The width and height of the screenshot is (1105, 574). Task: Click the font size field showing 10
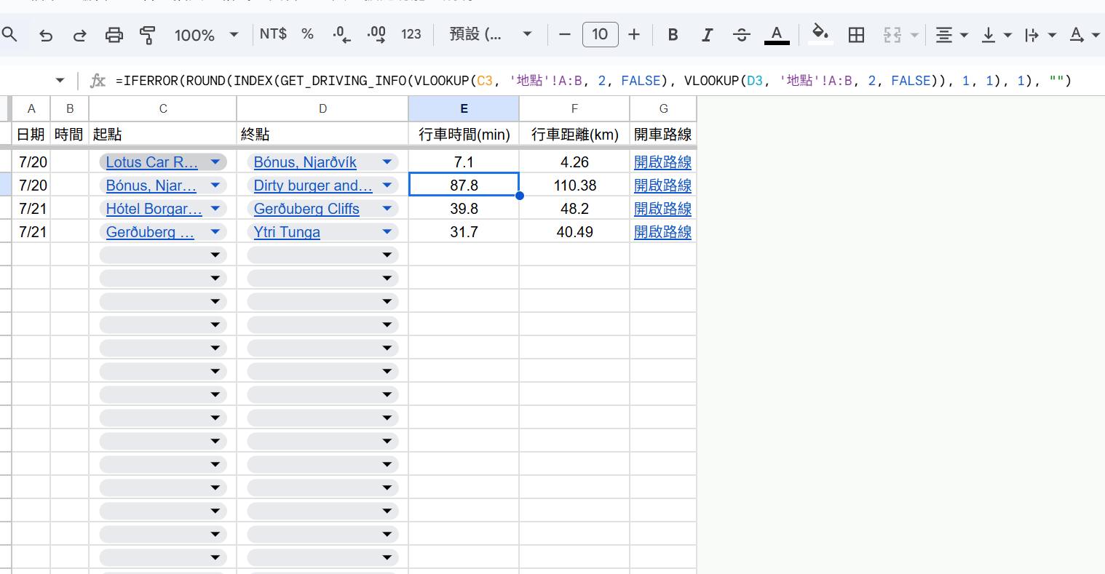(x=600, y=34)
